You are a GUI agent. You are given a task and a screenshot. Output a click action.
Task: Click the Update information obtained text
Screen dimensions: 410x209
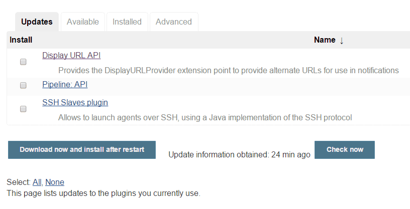pyautogui.click(x=239, y=155)
